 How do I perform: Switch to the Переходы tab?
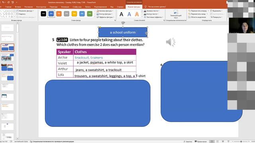(54, 7)
